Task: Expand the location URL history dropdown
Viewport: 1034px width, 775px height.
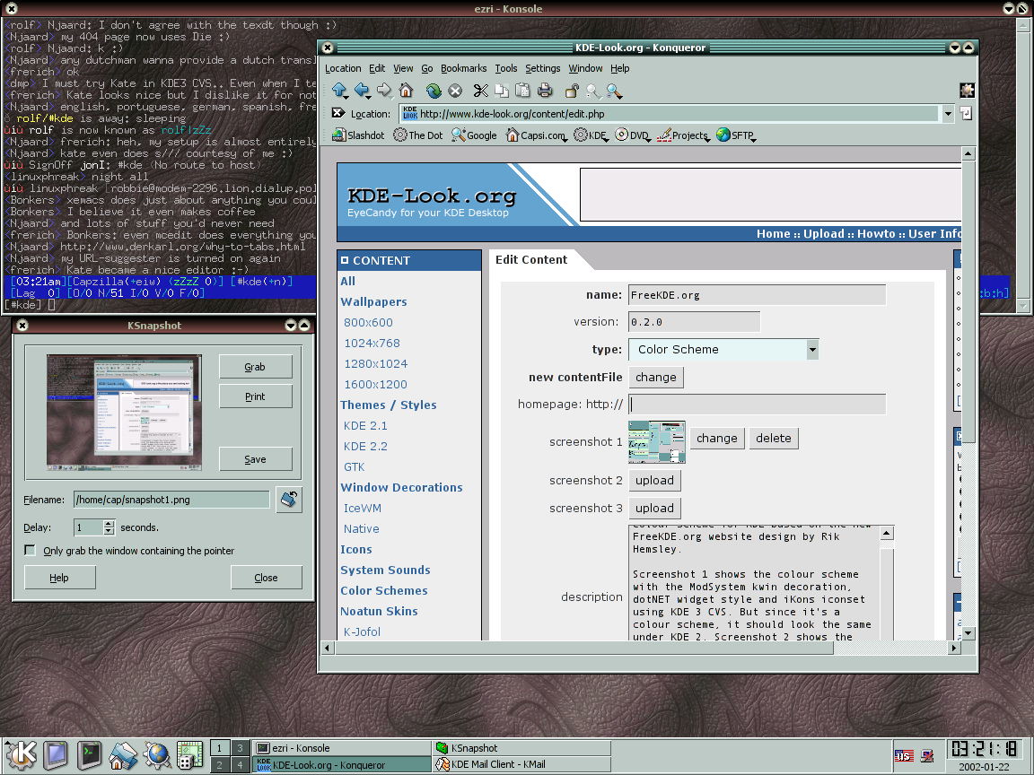Action: 948,113
